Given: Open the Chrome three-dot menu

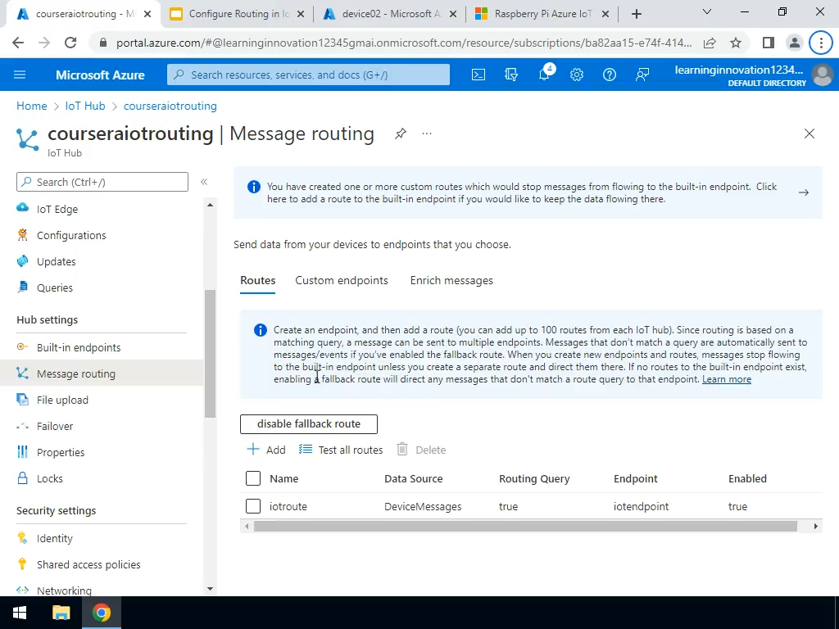Looking at the screenshot, I should coord(821,43).
